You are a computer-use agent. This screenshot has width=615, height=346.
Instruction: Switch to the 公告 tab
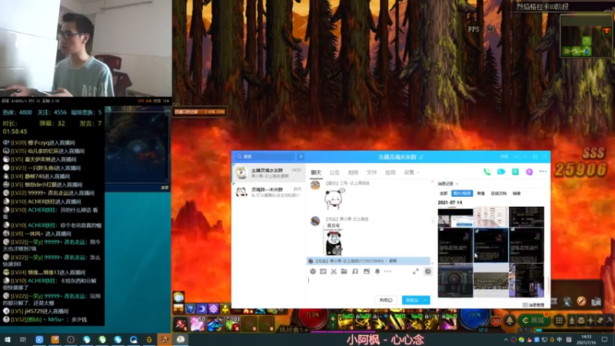click(x=334, y=172)
